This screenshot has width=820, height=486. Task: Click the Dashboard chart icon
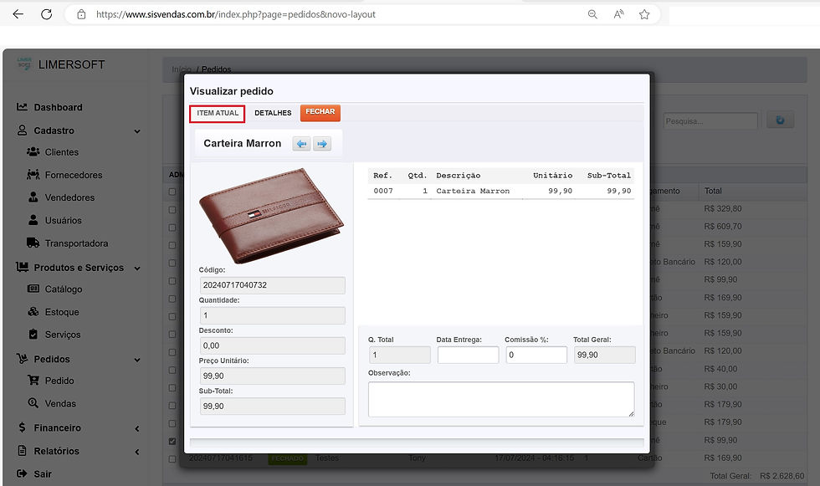22,106
